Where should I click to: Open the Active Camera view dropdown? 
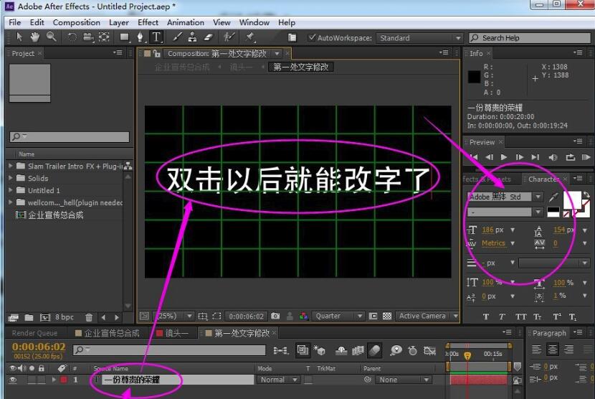[x=427, y=316]
